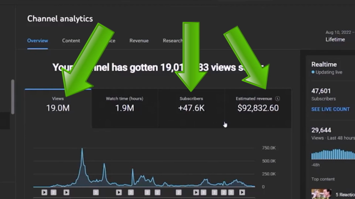Open the Revenue tab
Image resolution: width=355 pixels, height=199 pixels.
139,40
